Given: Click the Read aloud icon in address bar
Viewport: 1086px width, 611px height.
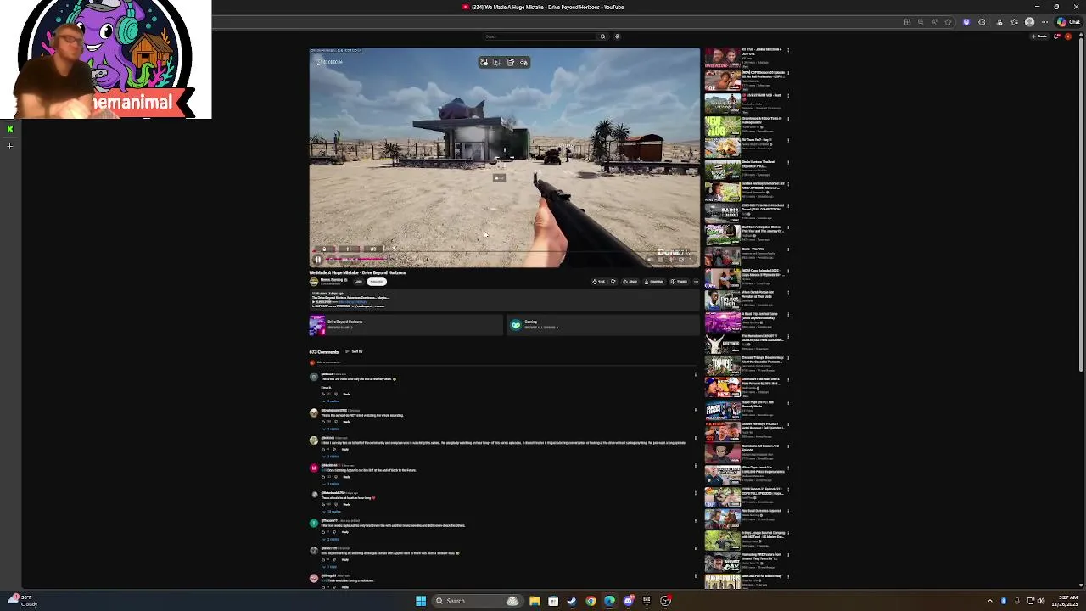Looking at the screenshot, I should click(x=934, y=22).
